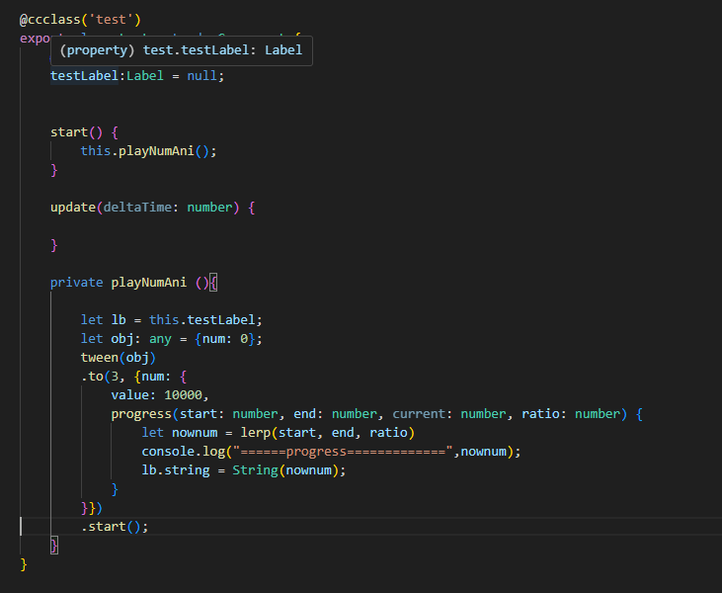This screenshot has width=722, height=593.
Task: Click tween(obj) call
Action: (119, 358)
